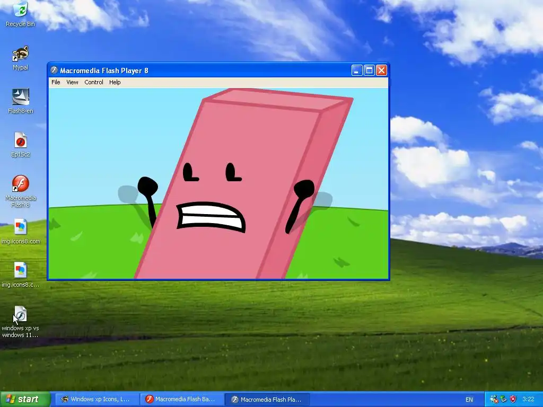Viewport: 543px width, 407px height.
Task: Select the Mypal browser desktop icon
Action: pyautogui.click(x=21, y=58)
